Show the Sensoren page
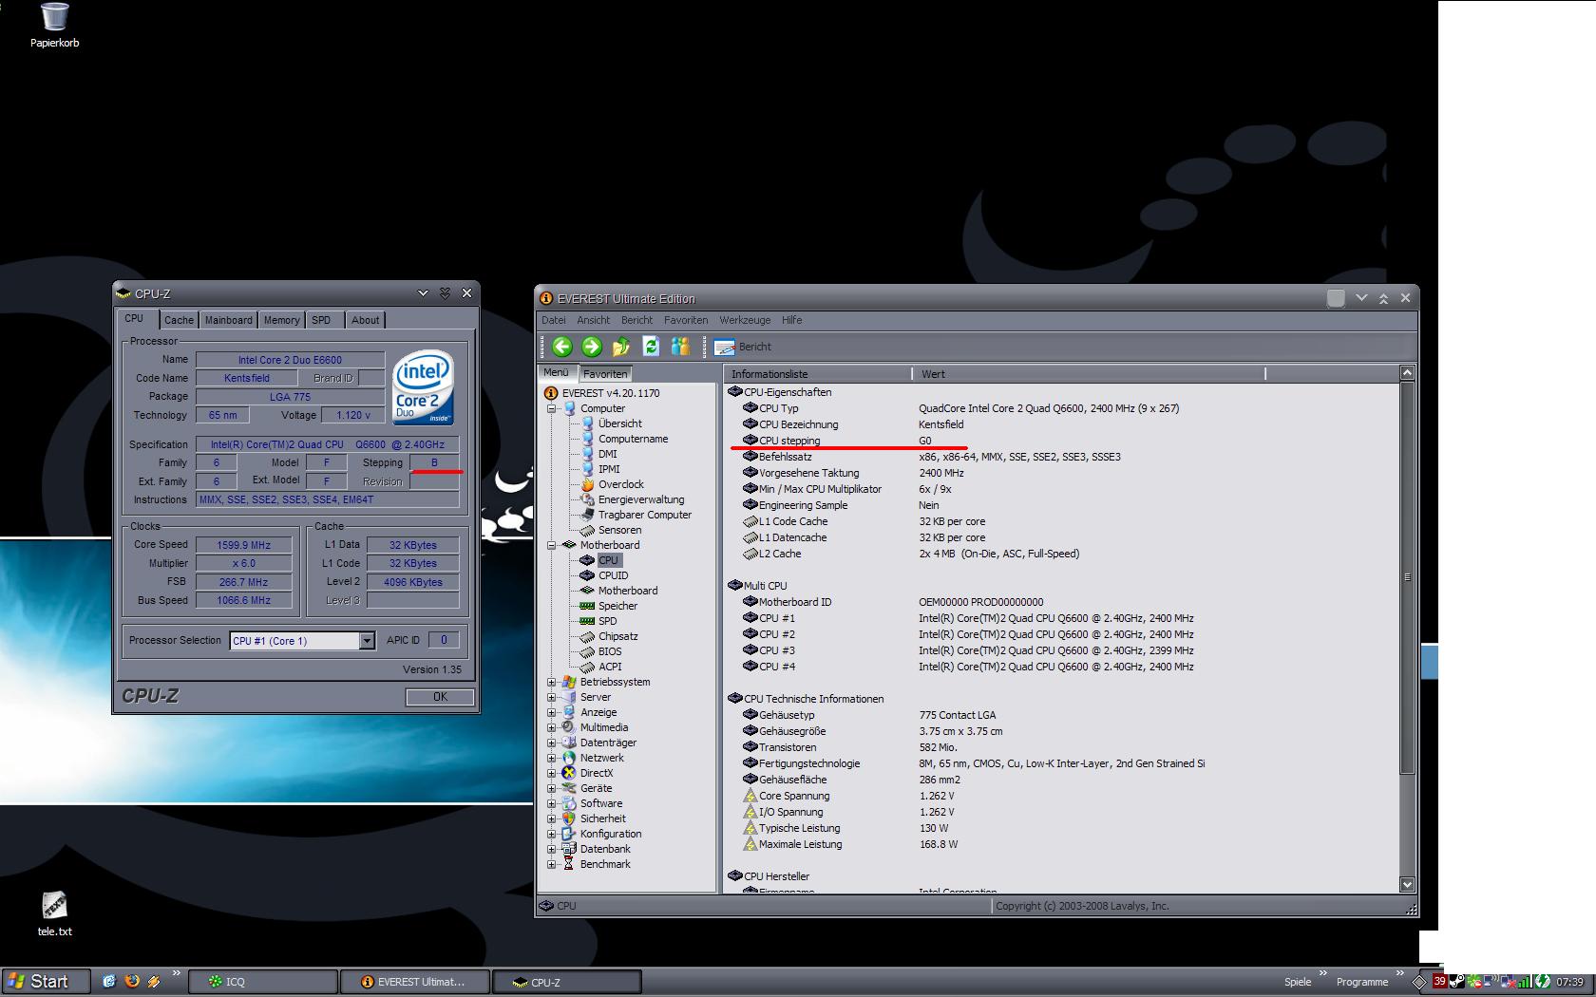Image resolution: width=1596 pixels, height=997 pixels. (619, 530)
